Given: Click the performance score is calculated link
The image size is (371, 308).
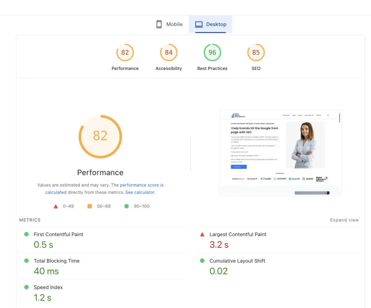Looking at the screenshot, I should 142,185.
